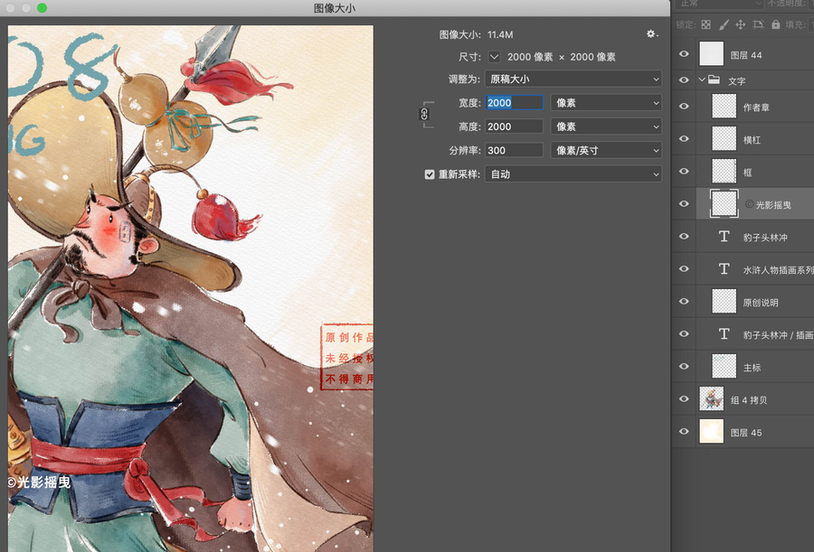Click the T icon of the 水浒人物插画系列 layer
814x552 pixels.
[x=724, y=268]
